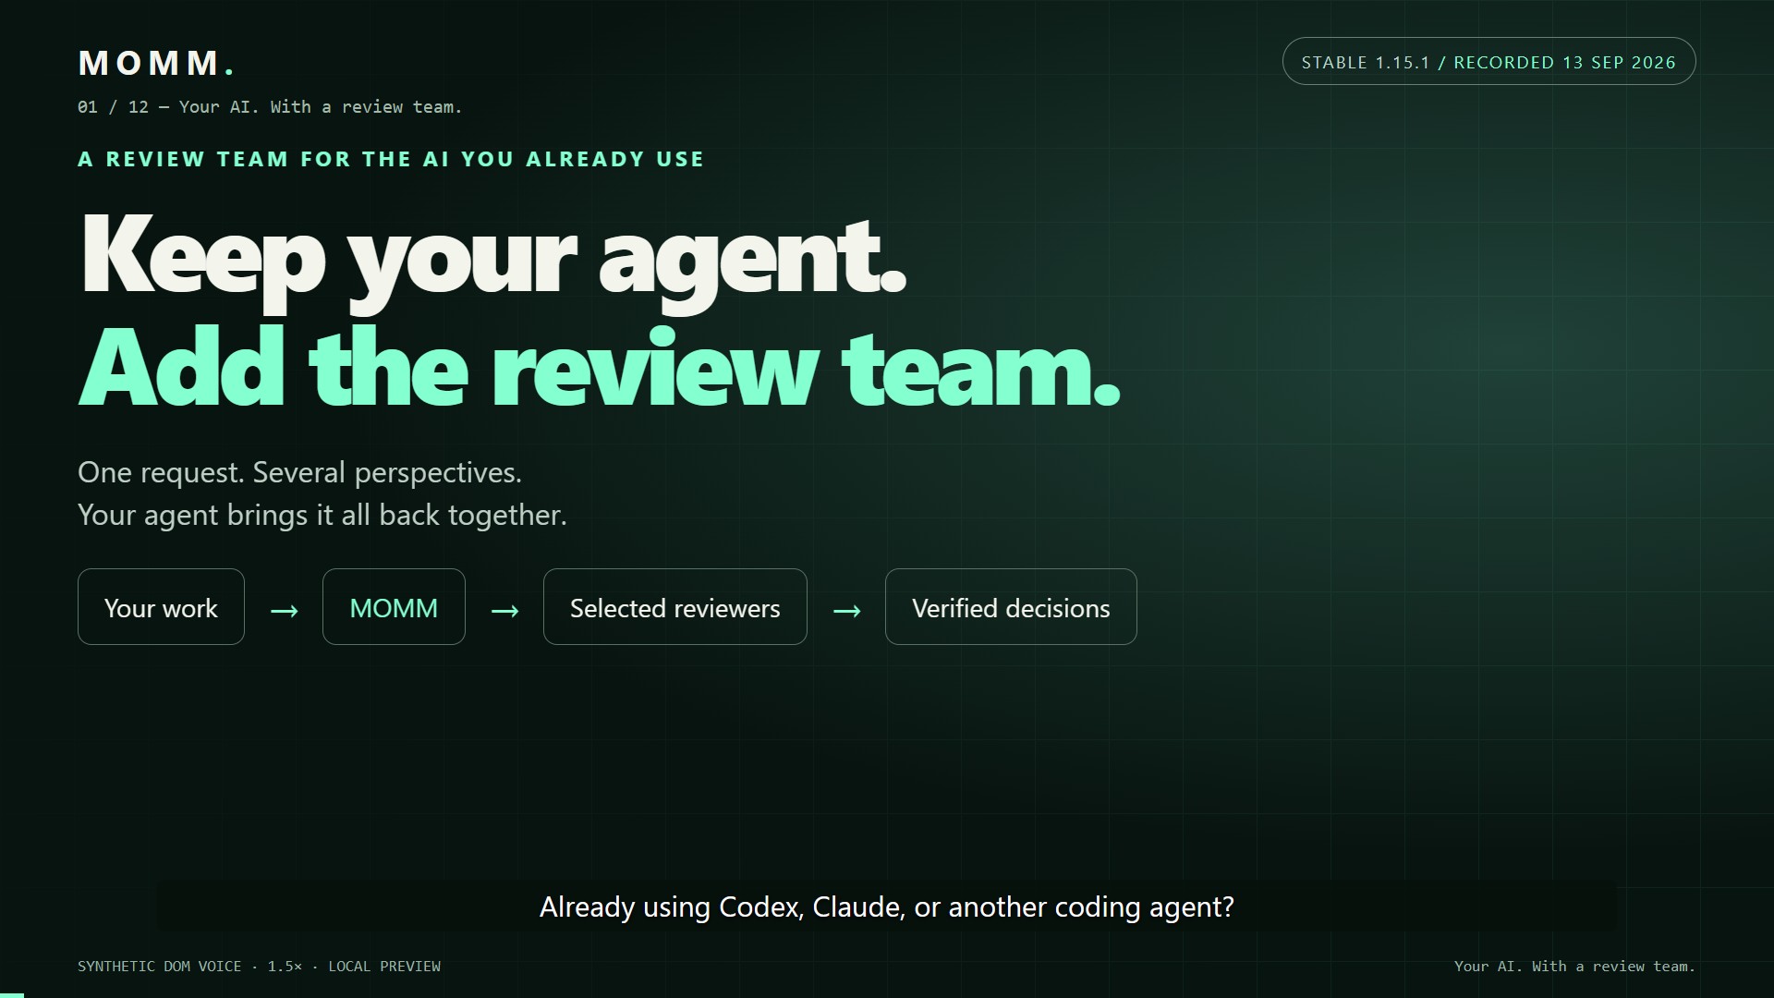Click the STABLE 1.15.1 / RECORDED 13 SEP 2026 pill

[1488, 62]
